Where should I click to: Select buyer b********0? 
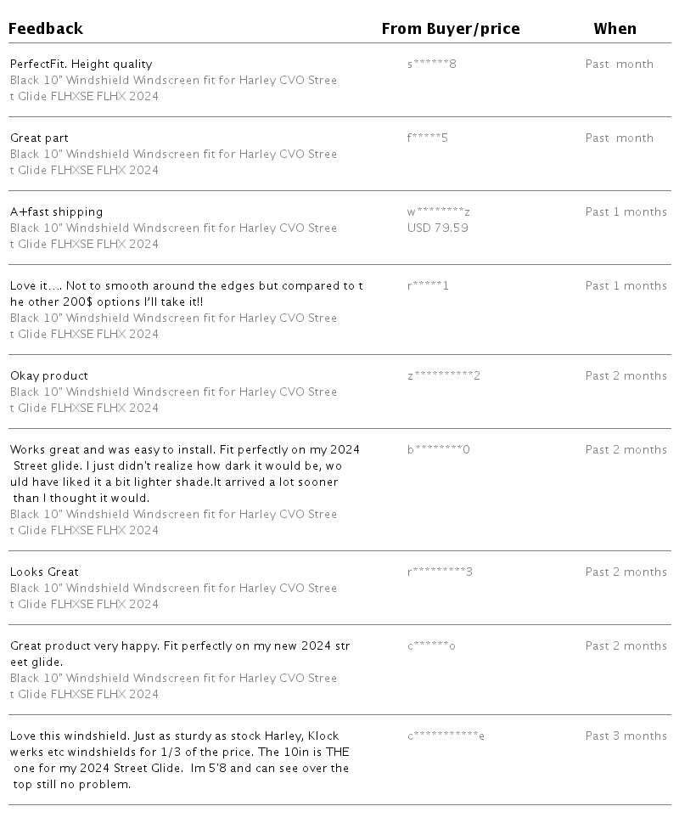(x=438, y=450)
